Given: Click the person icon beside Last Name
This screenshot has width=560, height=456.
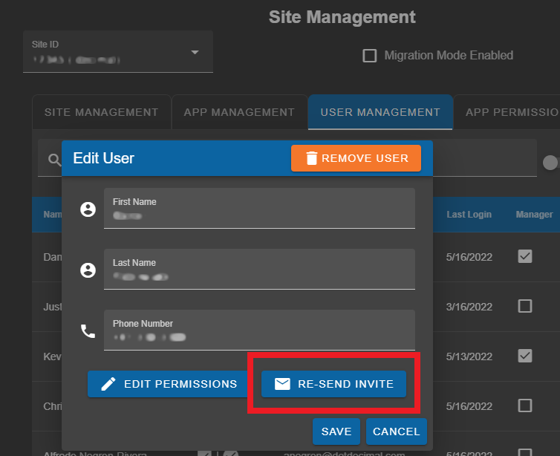Looking at the screenshot, I should point(88,270).
